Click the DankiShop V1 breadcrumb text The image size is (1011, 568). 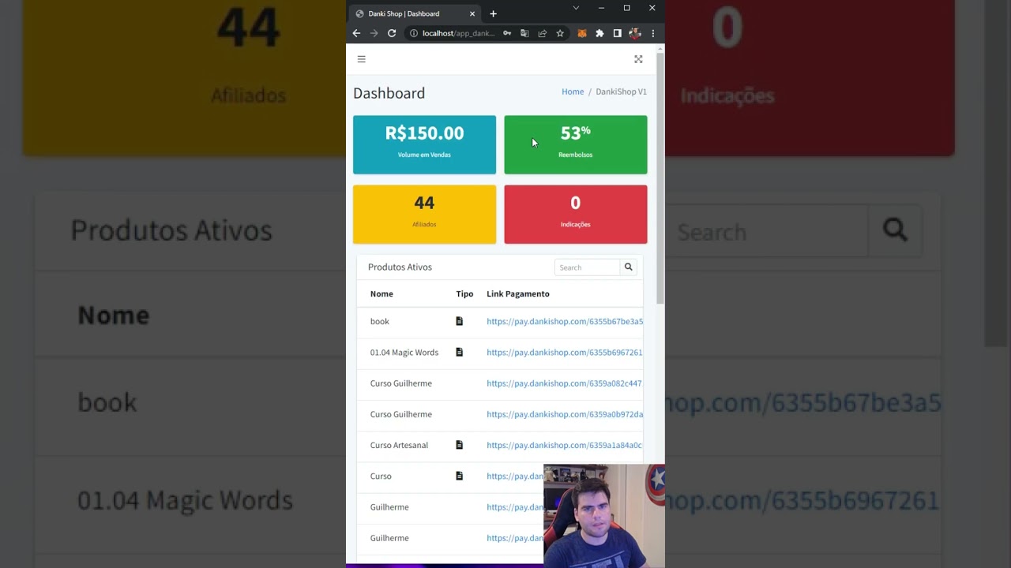pos(621,92)
